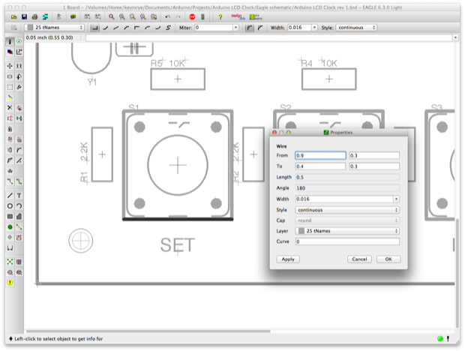Screen dimensions: 465x351
Task: Select the Group selection tool
Action: [x=10, y=87]
